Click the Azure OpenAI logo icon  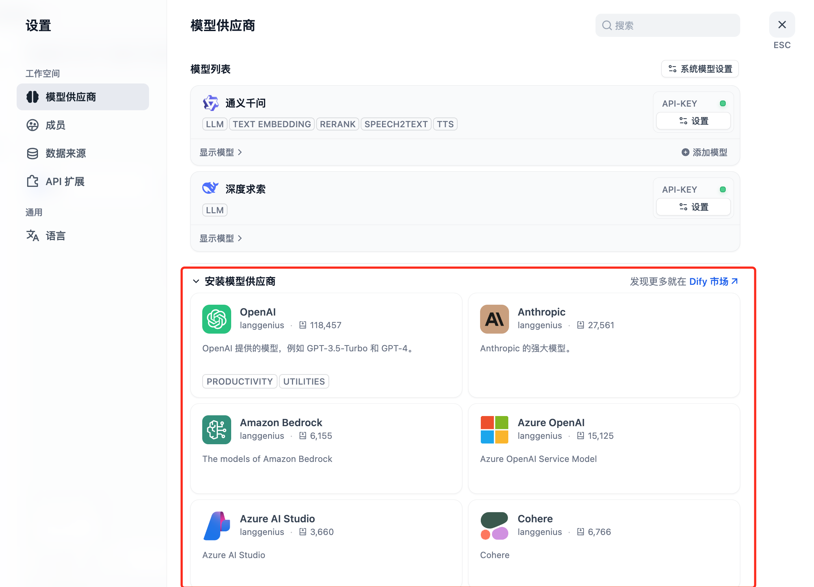coord(494,429)
